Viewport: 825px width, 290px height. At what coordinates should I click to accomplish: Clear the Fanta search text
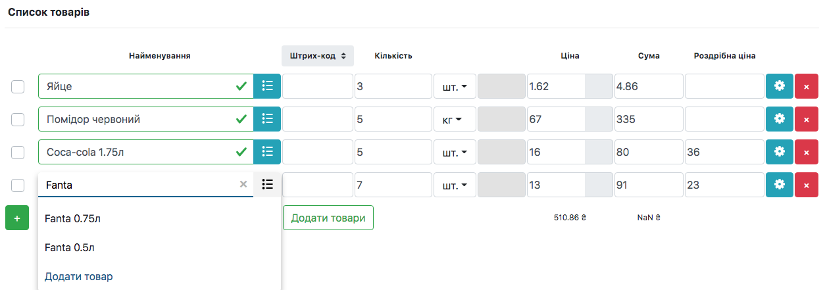(243, 185)
